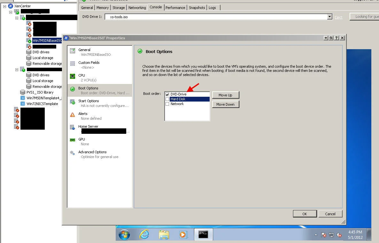Viewport: 379px width, 243px height.
Task: Select first host's Local storage item
Action: [x=43, y=58]
